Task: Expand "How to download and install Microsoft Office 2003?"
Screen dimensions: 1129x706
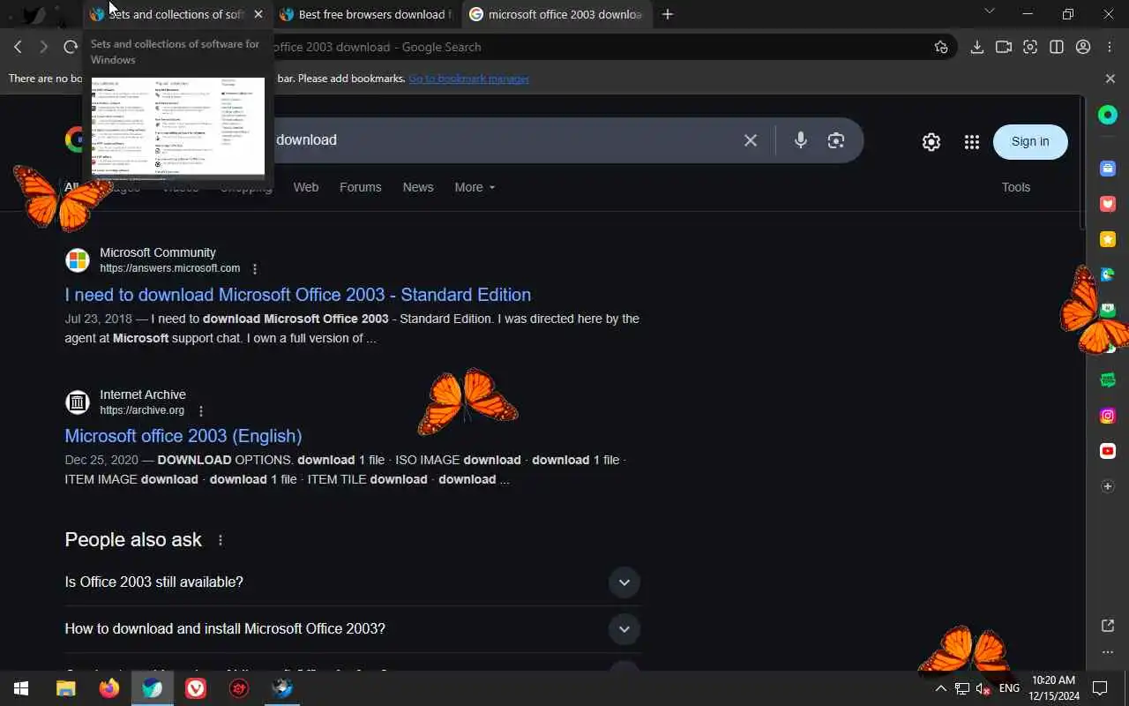Action: pyautogui.click(x=353, y=629)
